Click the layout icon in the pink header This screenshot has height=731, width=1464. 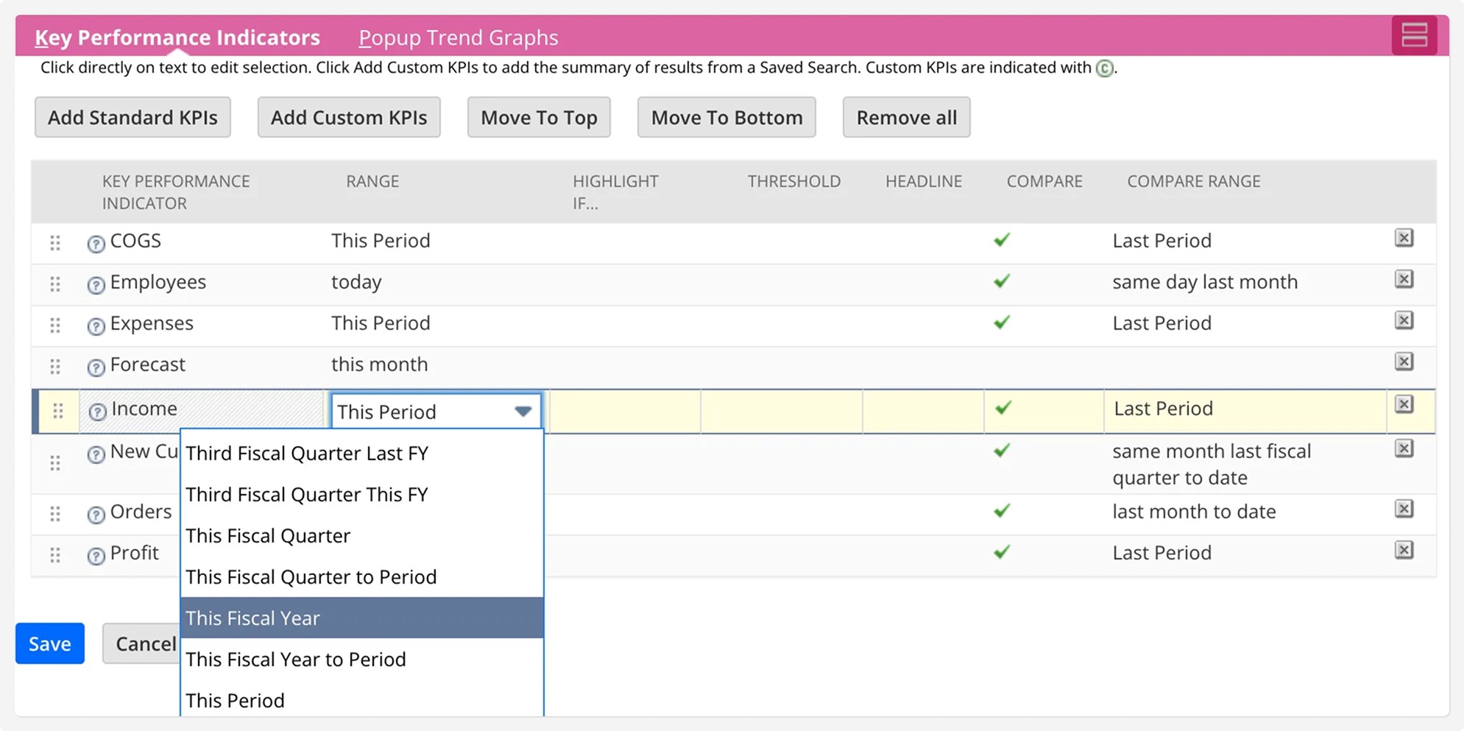tap(1415, 35)
